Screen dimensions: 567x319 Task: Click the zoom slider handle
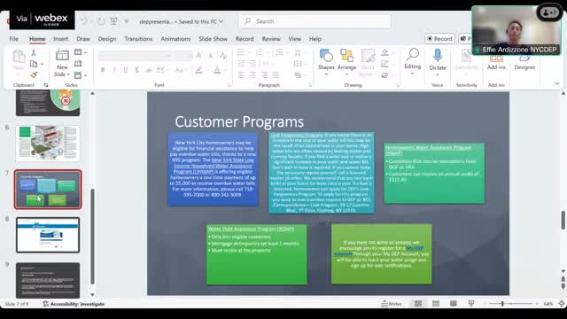click(502, 304)
